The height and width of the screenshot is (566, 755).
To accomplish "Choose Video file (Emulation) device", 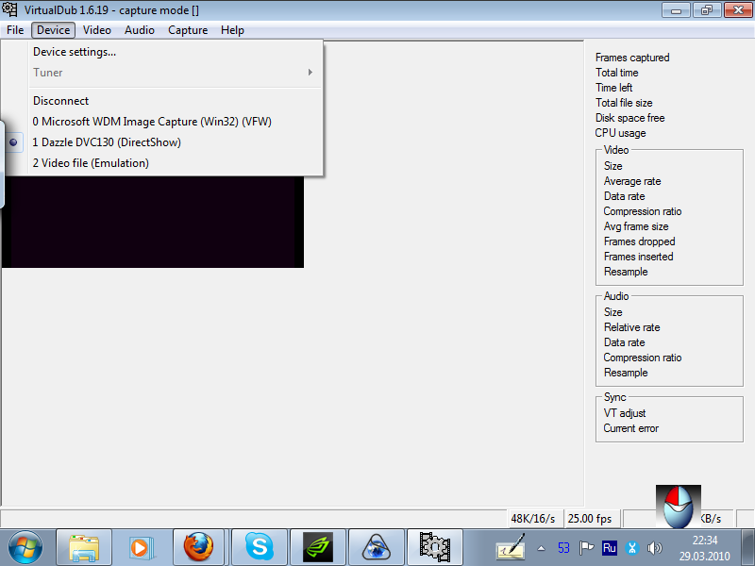I will coord(91,163).
